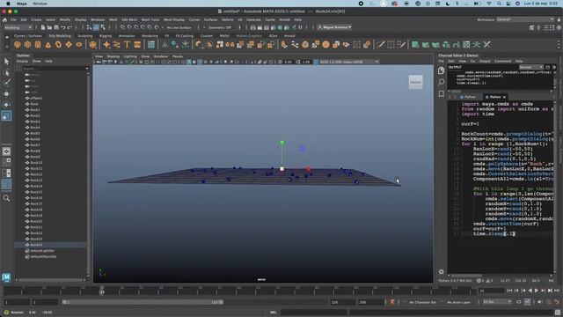Open the bookmark icon in code editor sidebar
Viewport: 563px width, 317px height.
(x=442, y=94)
